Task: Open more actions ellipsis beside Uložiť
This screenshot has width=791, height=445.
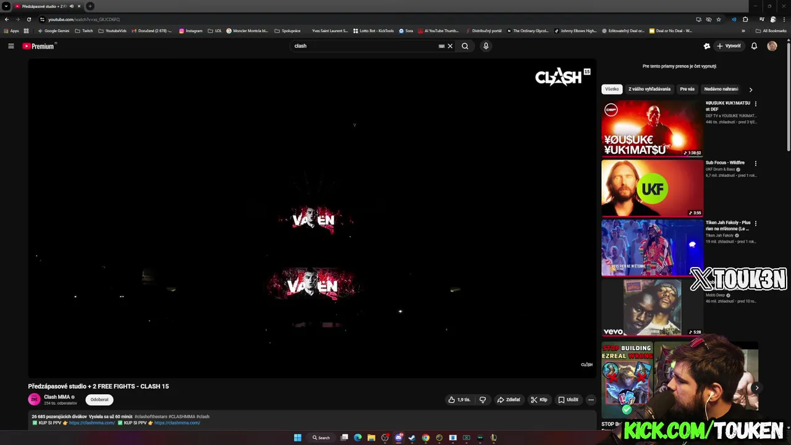Action: [591, 400]
